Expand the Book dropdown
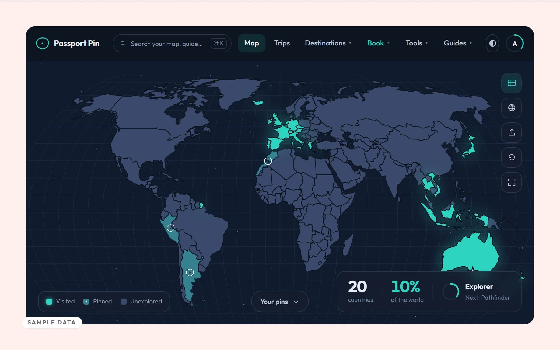 pyautogui.click(x=378, y=43)
